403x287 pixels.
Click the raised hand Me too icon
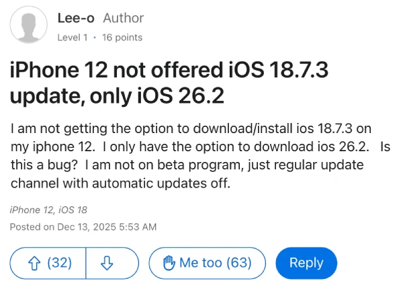point(168,262)
